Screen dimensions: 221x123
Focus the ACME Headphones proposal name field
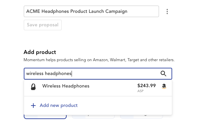pos(91,12)
